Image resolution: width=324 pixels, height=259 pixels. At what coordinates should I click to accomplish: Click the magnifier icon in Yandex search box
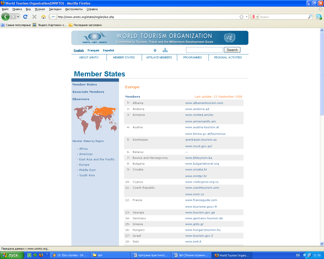pos(310,17)
